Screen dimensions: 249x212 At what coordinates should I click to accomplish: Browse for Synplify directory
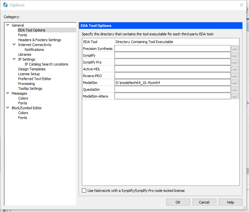point(235,55)
